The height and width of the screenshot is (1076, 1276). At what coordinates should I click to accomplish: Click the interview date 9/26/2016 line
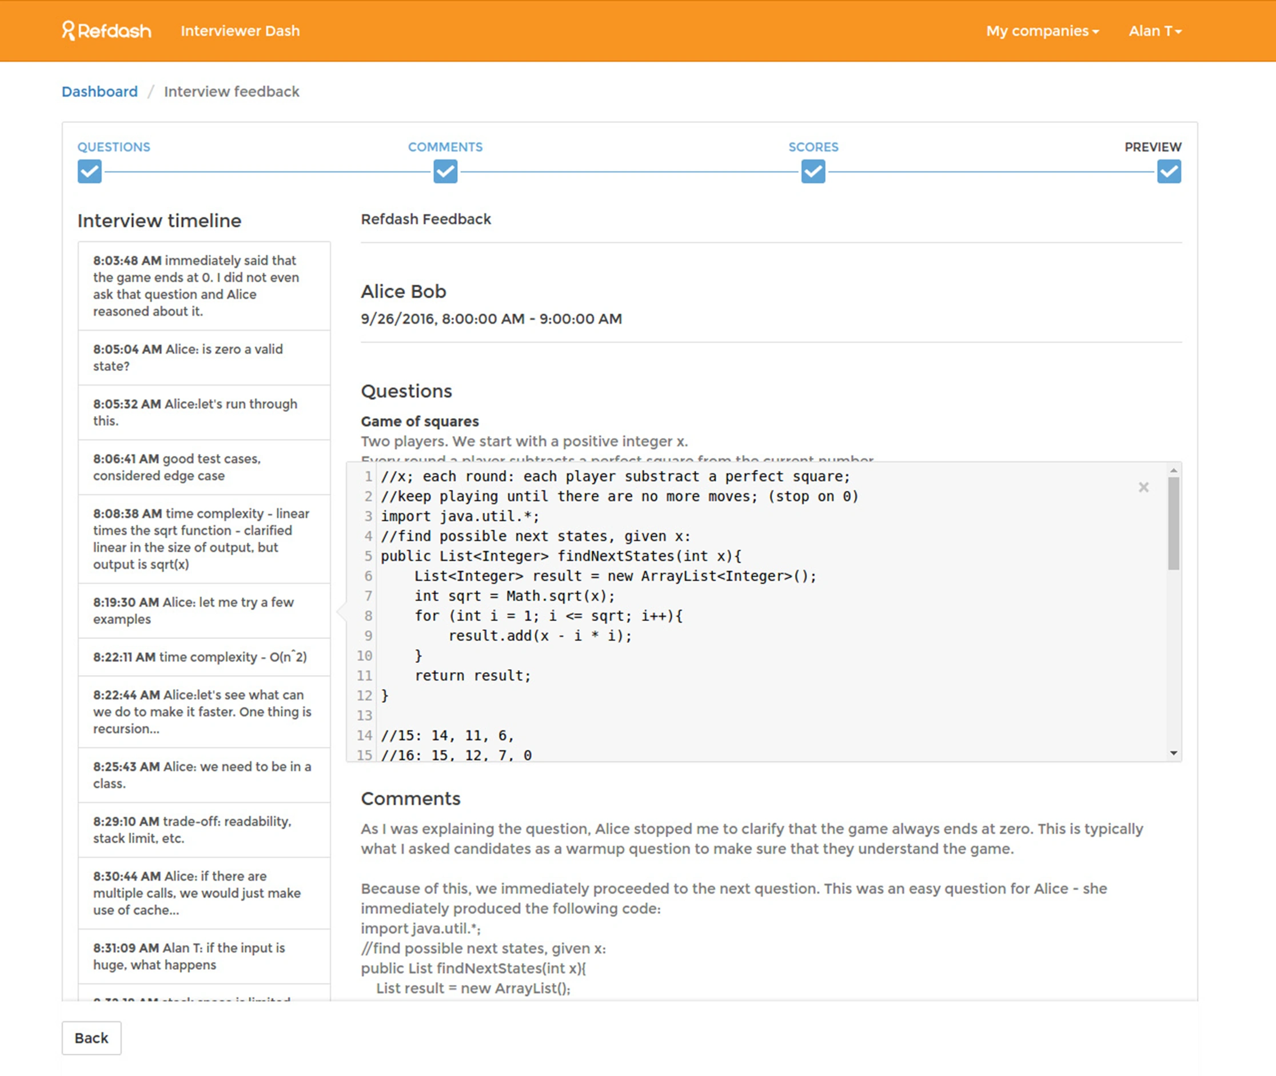pos(491,319)
